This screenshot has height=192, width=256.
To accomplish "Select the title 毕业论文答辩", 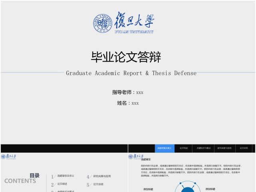I will click(126, 57).
